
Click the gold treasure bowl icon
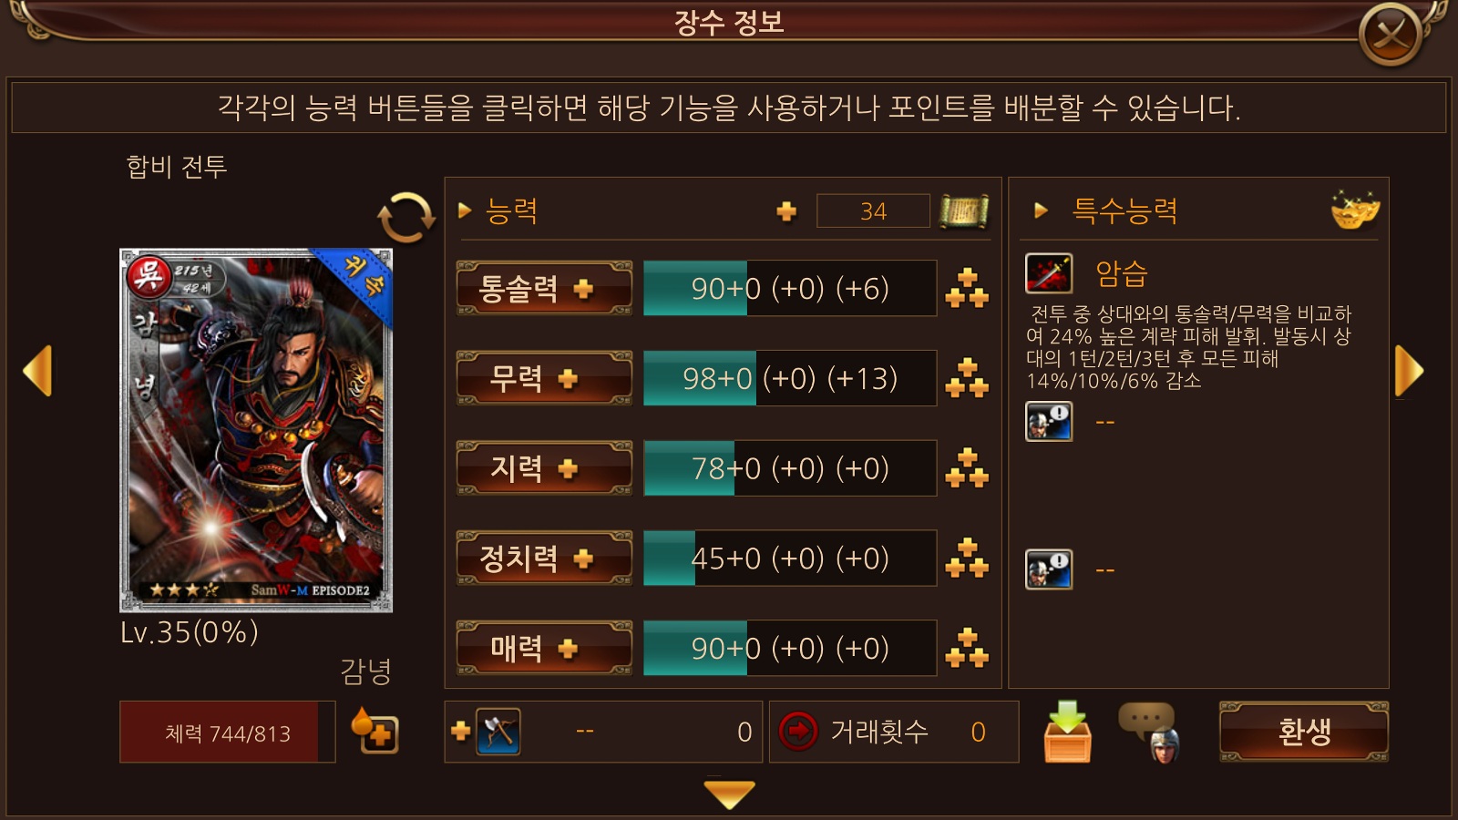1355,210
